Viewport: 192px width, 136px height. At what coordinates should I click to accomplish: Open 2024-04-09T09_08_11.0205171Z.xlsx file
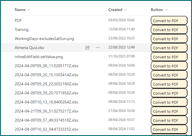point(46,66)
